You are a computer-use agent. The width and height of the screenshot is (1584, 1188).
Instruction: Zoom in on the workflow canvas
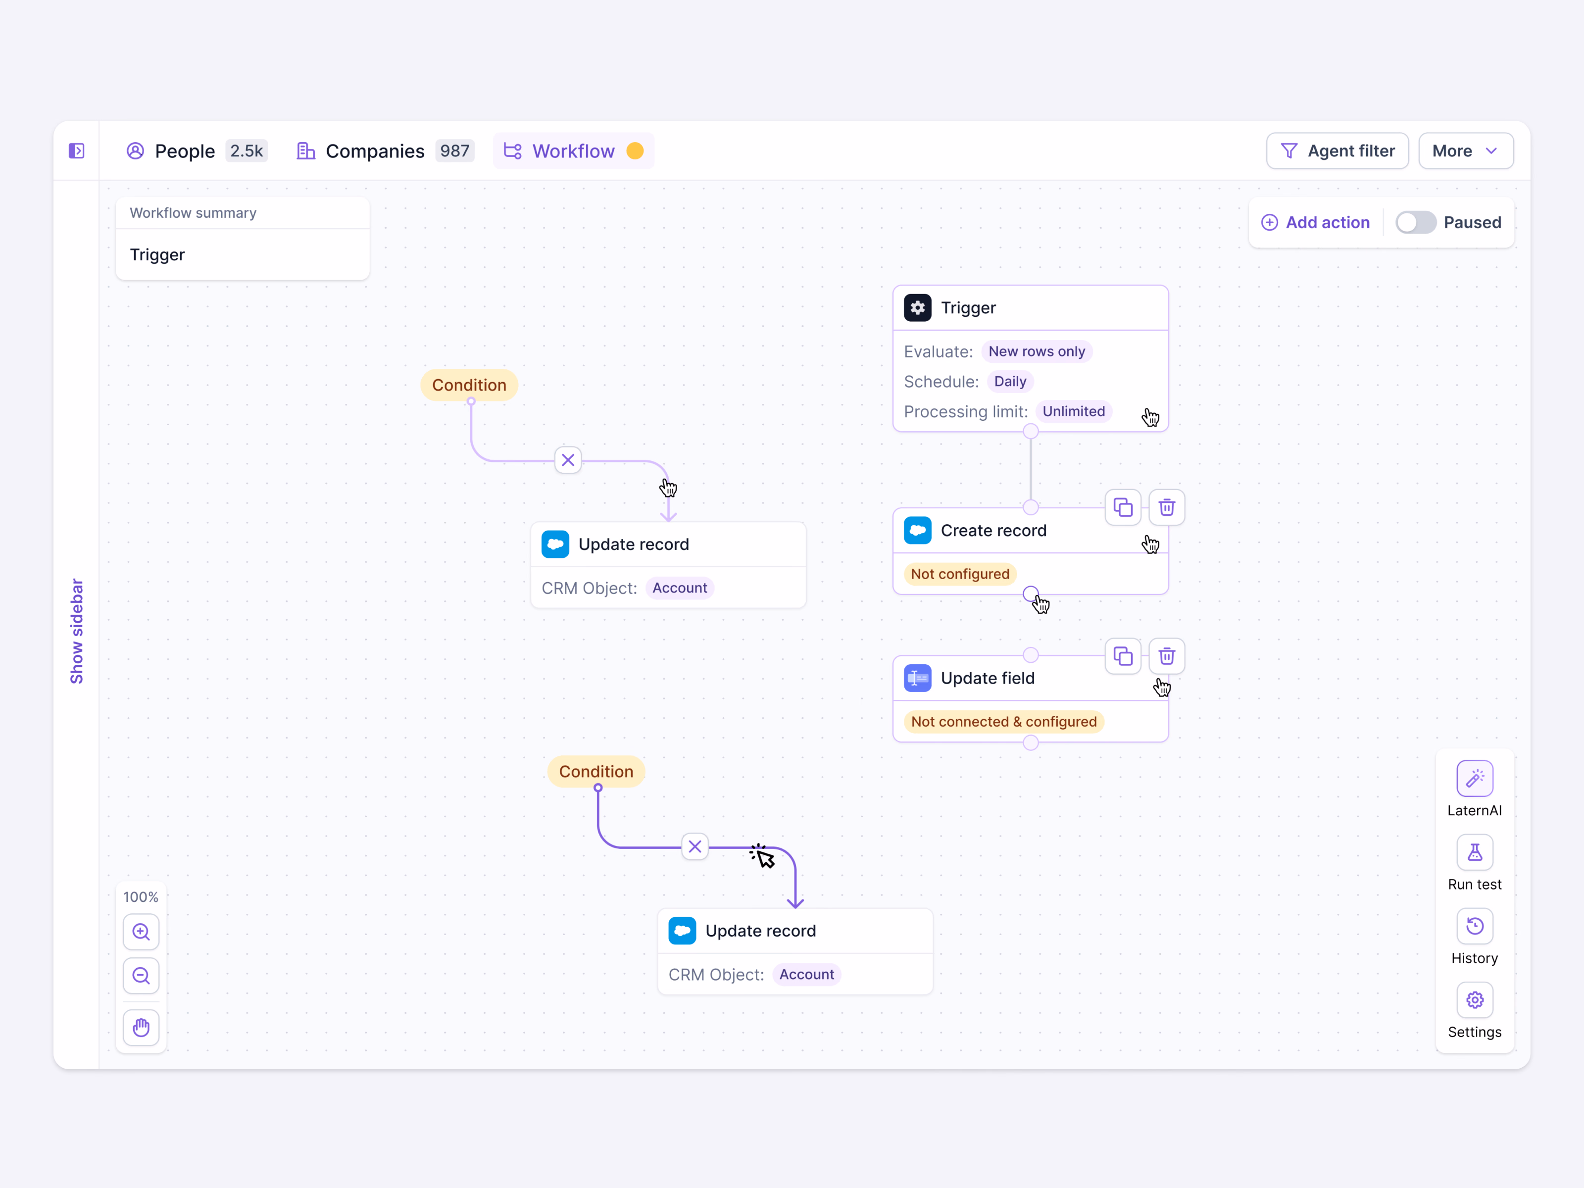(x=141, y=932)
